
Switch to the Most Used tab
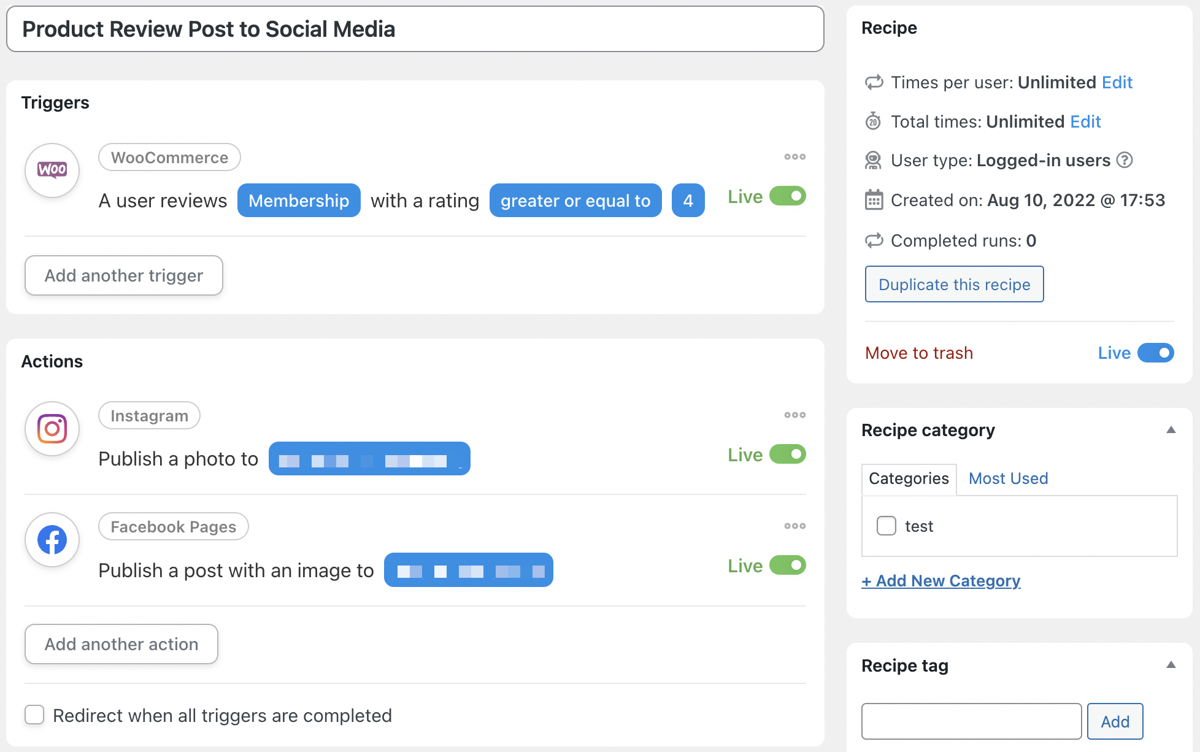click(x=1008, y=478)
